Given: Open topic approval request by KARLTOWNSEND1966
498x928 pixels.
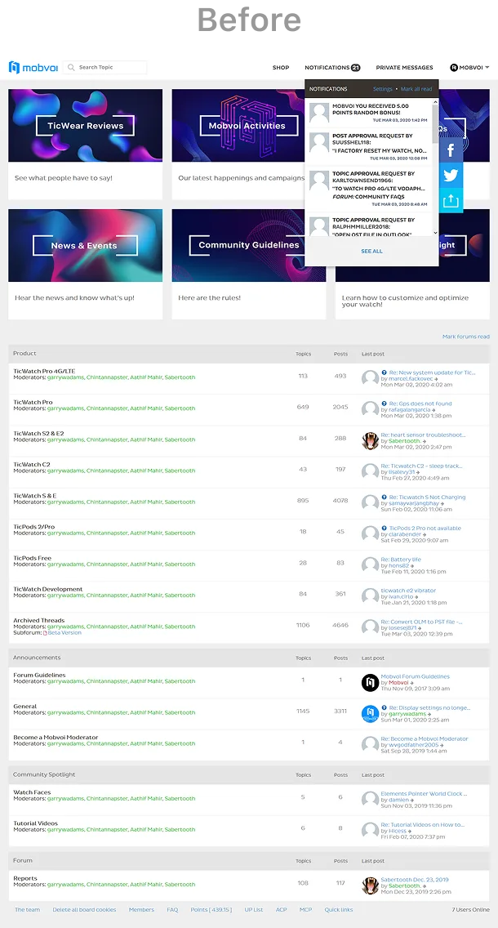Looking at the screenshot, I should 371,189.
